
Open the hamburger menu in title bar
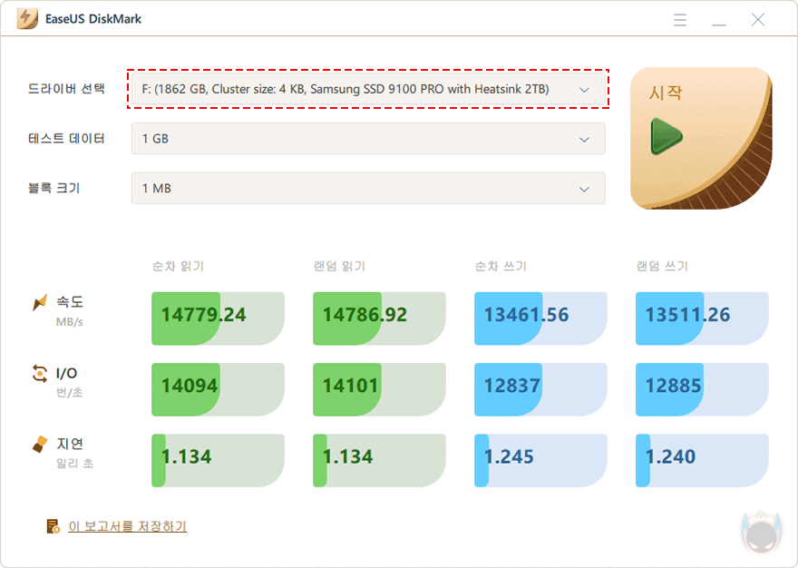(x=680, y=20)
